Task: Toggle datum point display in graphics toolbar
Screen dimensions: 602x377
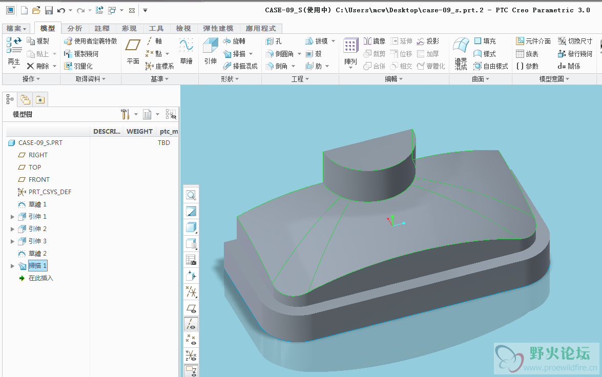Action: click(x=191, y=340)
